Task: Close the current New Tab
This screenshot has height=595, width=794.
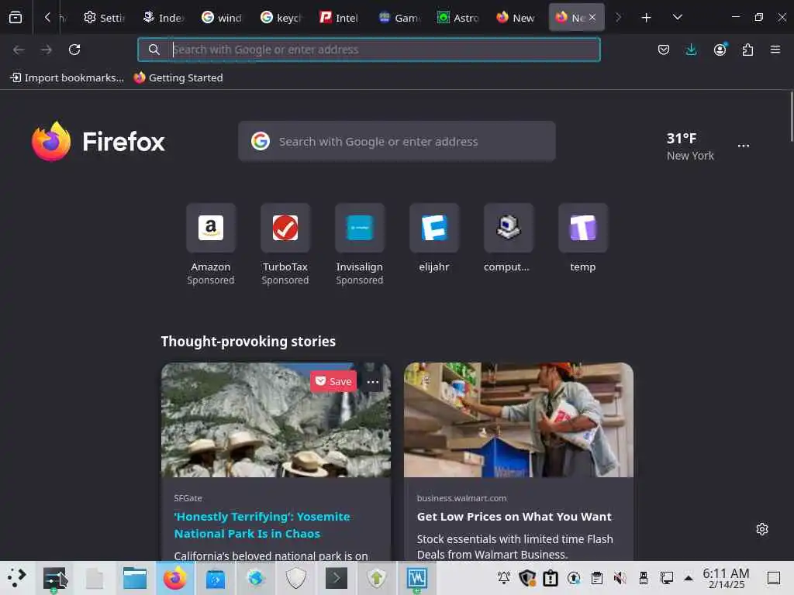Action: [592, 17]
